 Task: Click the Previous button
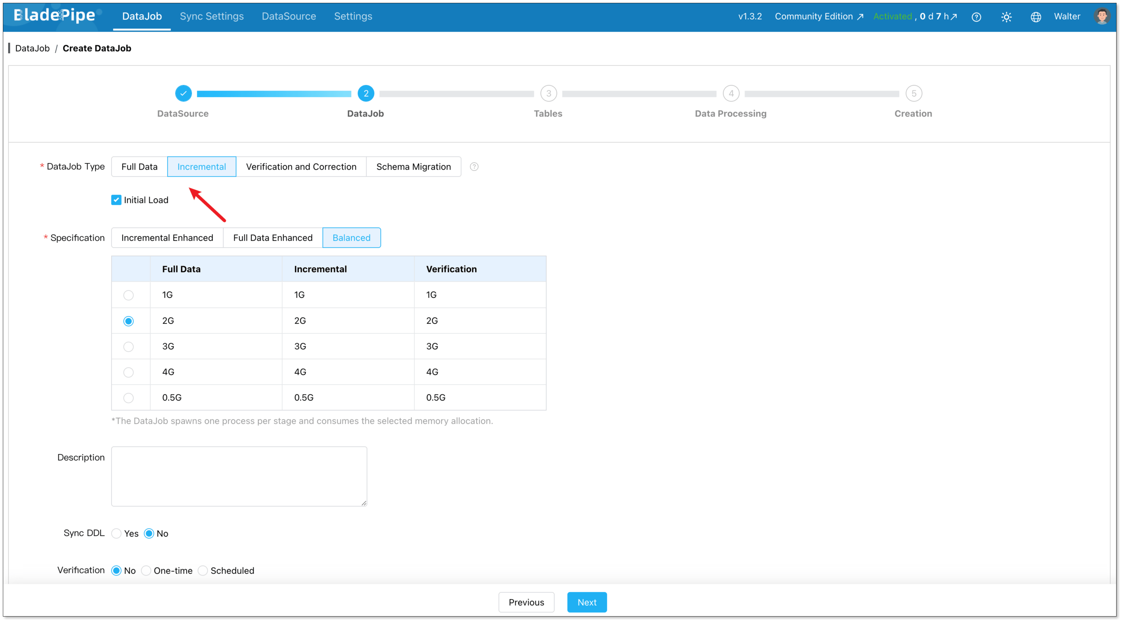[x=526, y=602]
